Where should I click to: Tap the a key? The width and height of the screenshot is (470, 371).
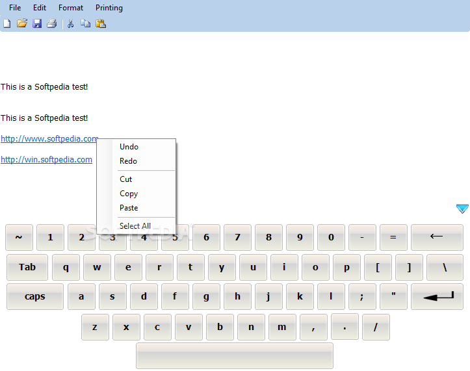point(81,297)
